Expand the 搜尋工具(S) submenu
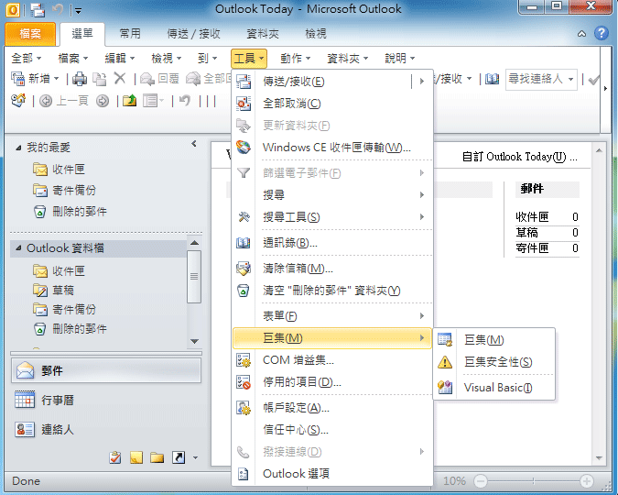The width and height of the screenshot is (618, 495). [x=331, y=217]
